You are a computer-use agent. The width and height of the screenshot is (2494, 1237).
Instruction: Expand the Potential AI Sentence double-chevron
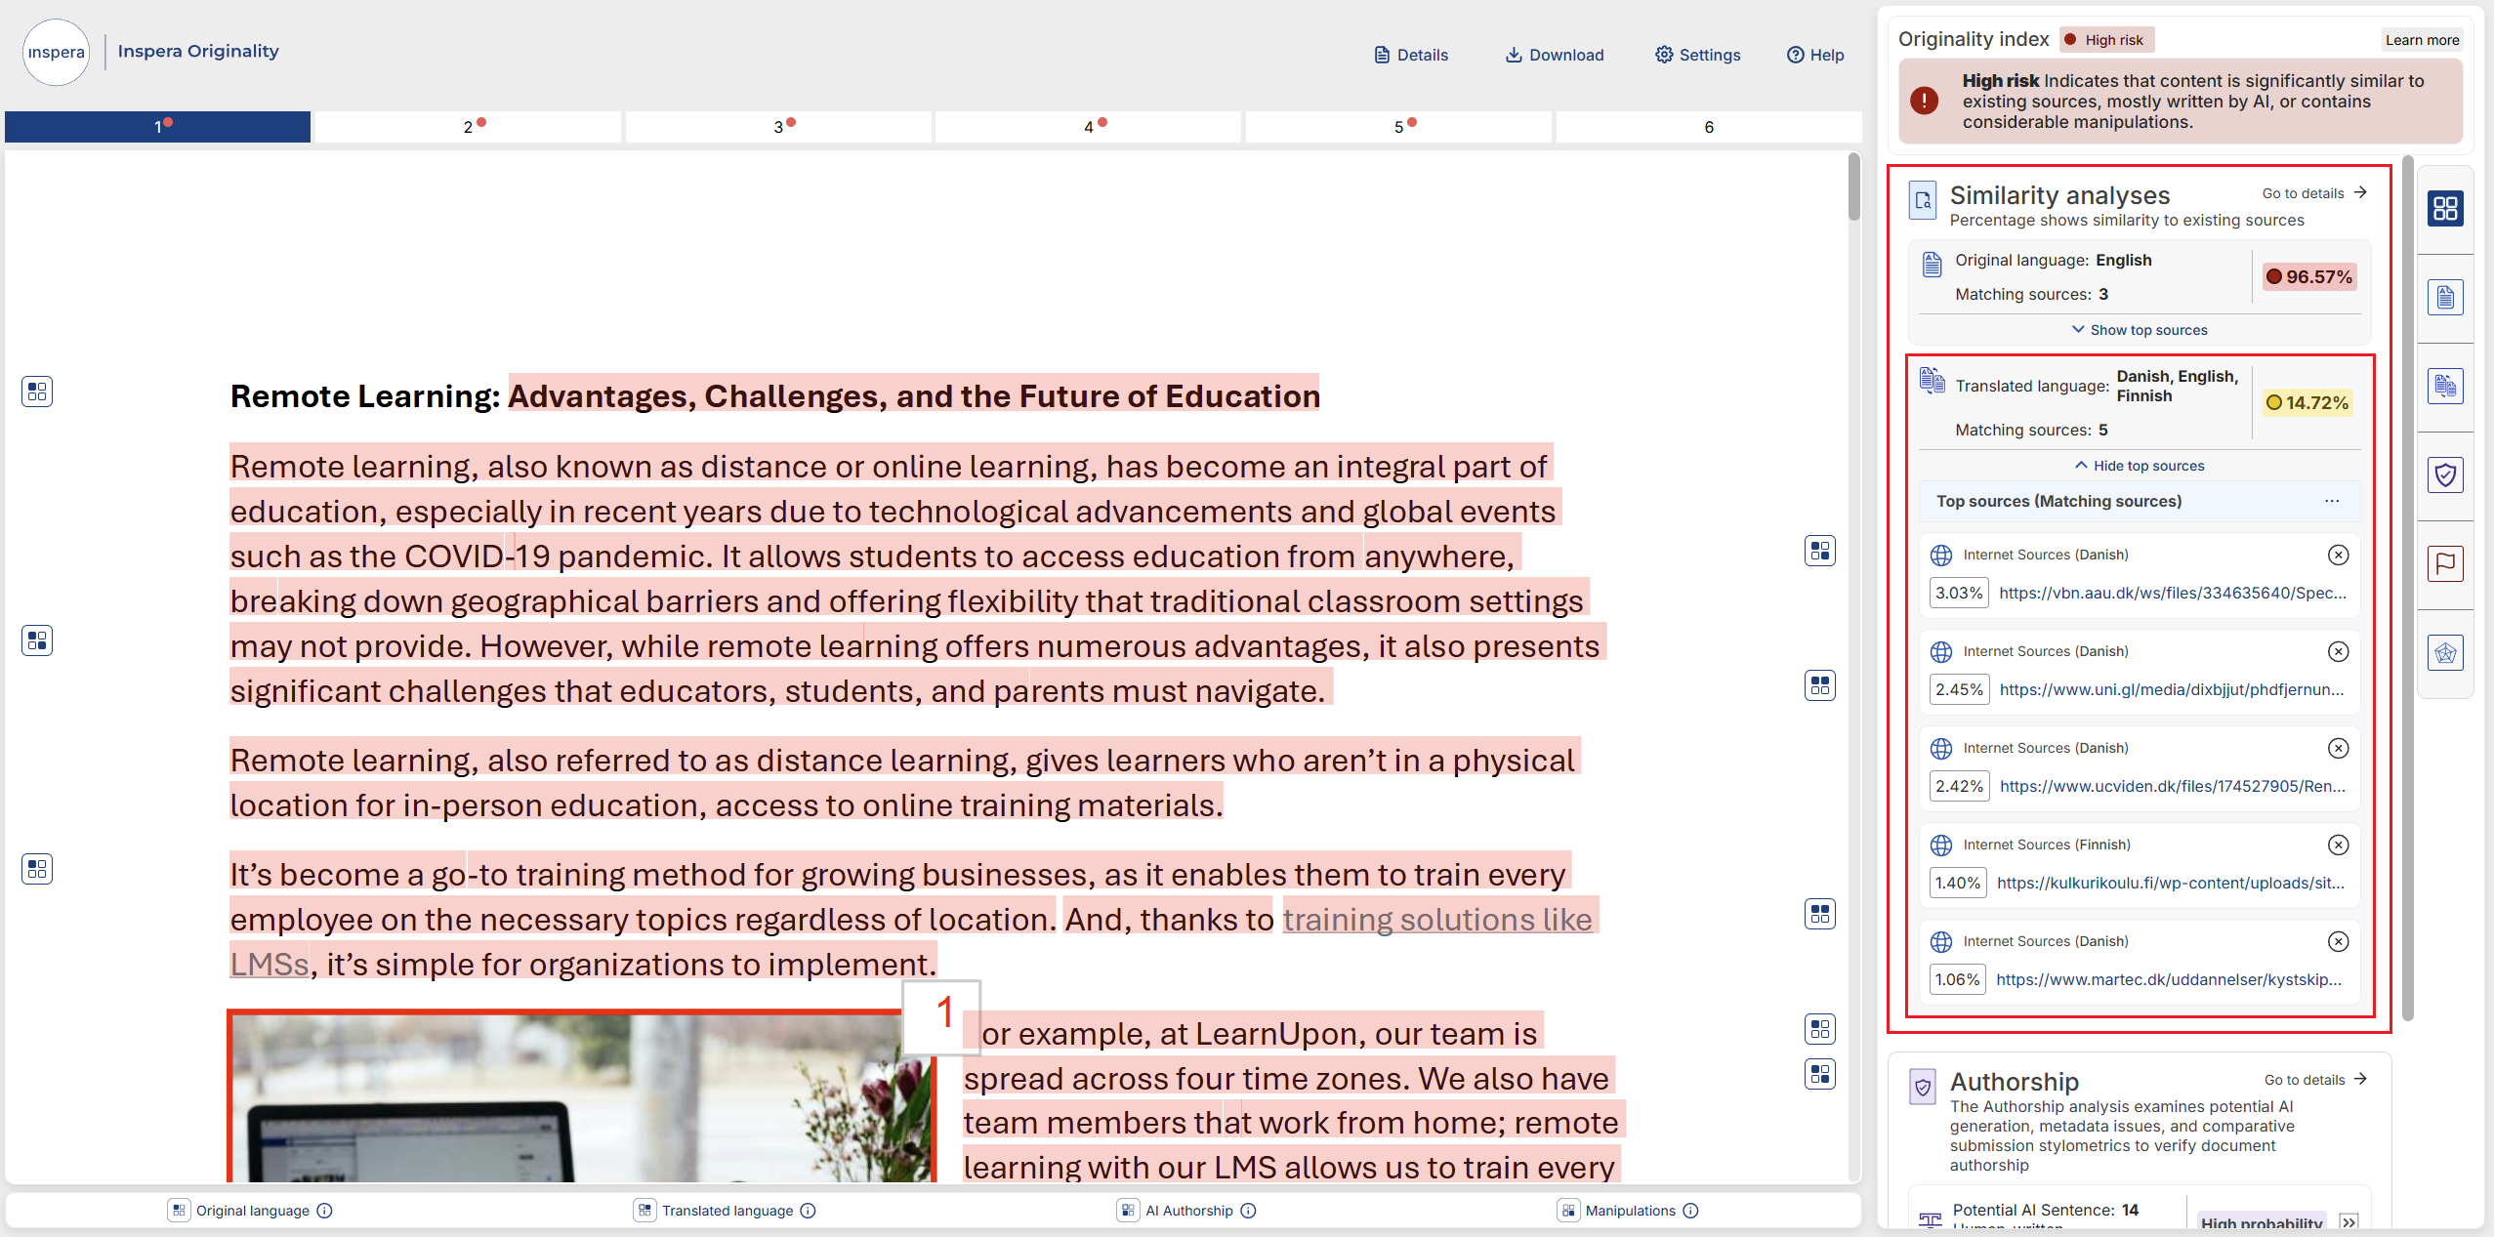[x=2349, y=1221]
